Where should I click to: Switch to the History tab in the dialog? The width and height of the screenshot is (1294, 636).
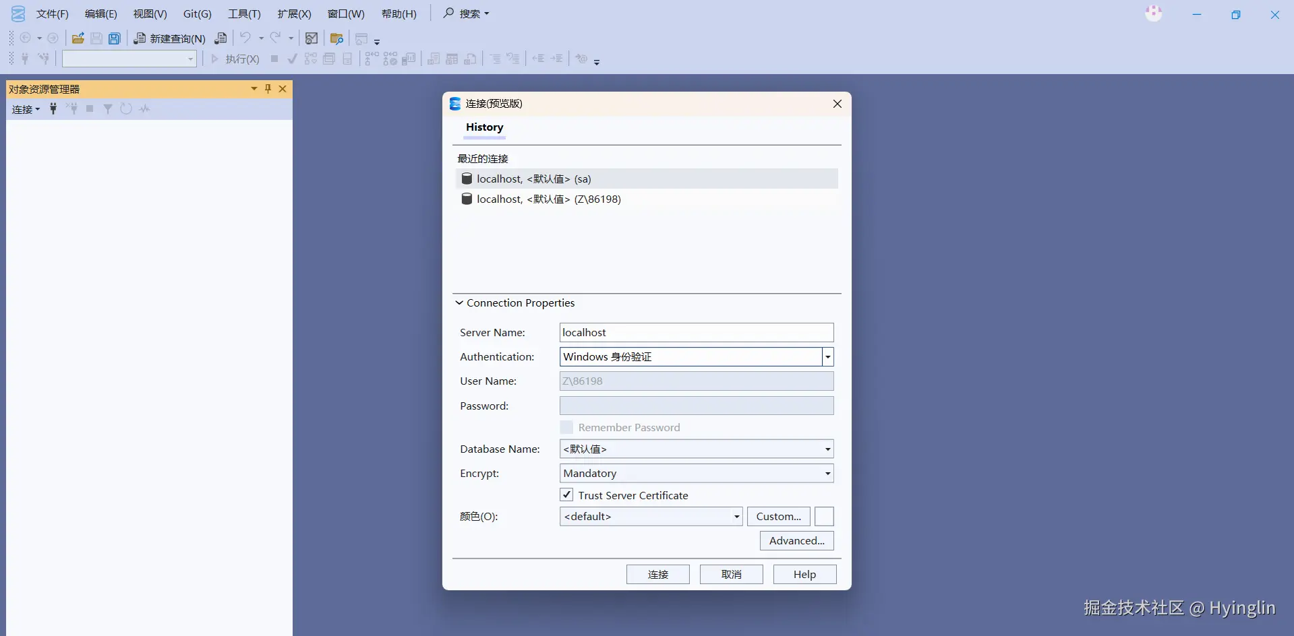coord(484,127)
